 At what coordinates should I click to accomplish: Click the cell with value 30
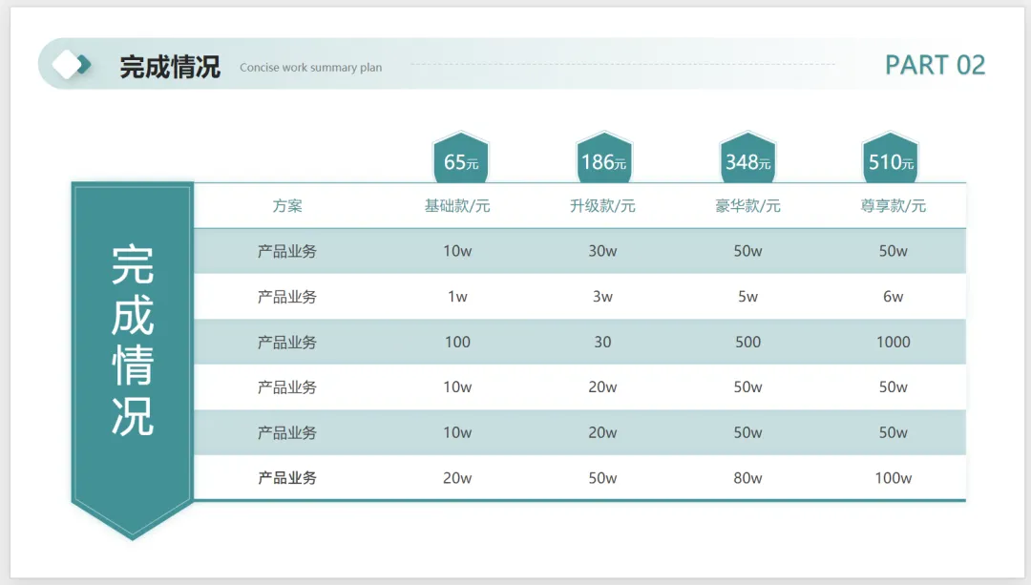pos(602,342)
